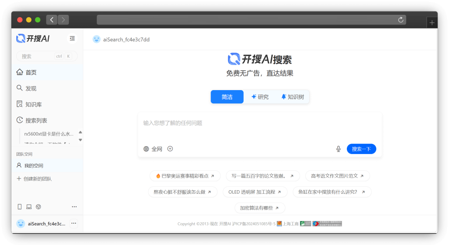Open suggestion OLED 透明屏 加工流程
This screenshot has width=449, height=245.
click(255, 192)
